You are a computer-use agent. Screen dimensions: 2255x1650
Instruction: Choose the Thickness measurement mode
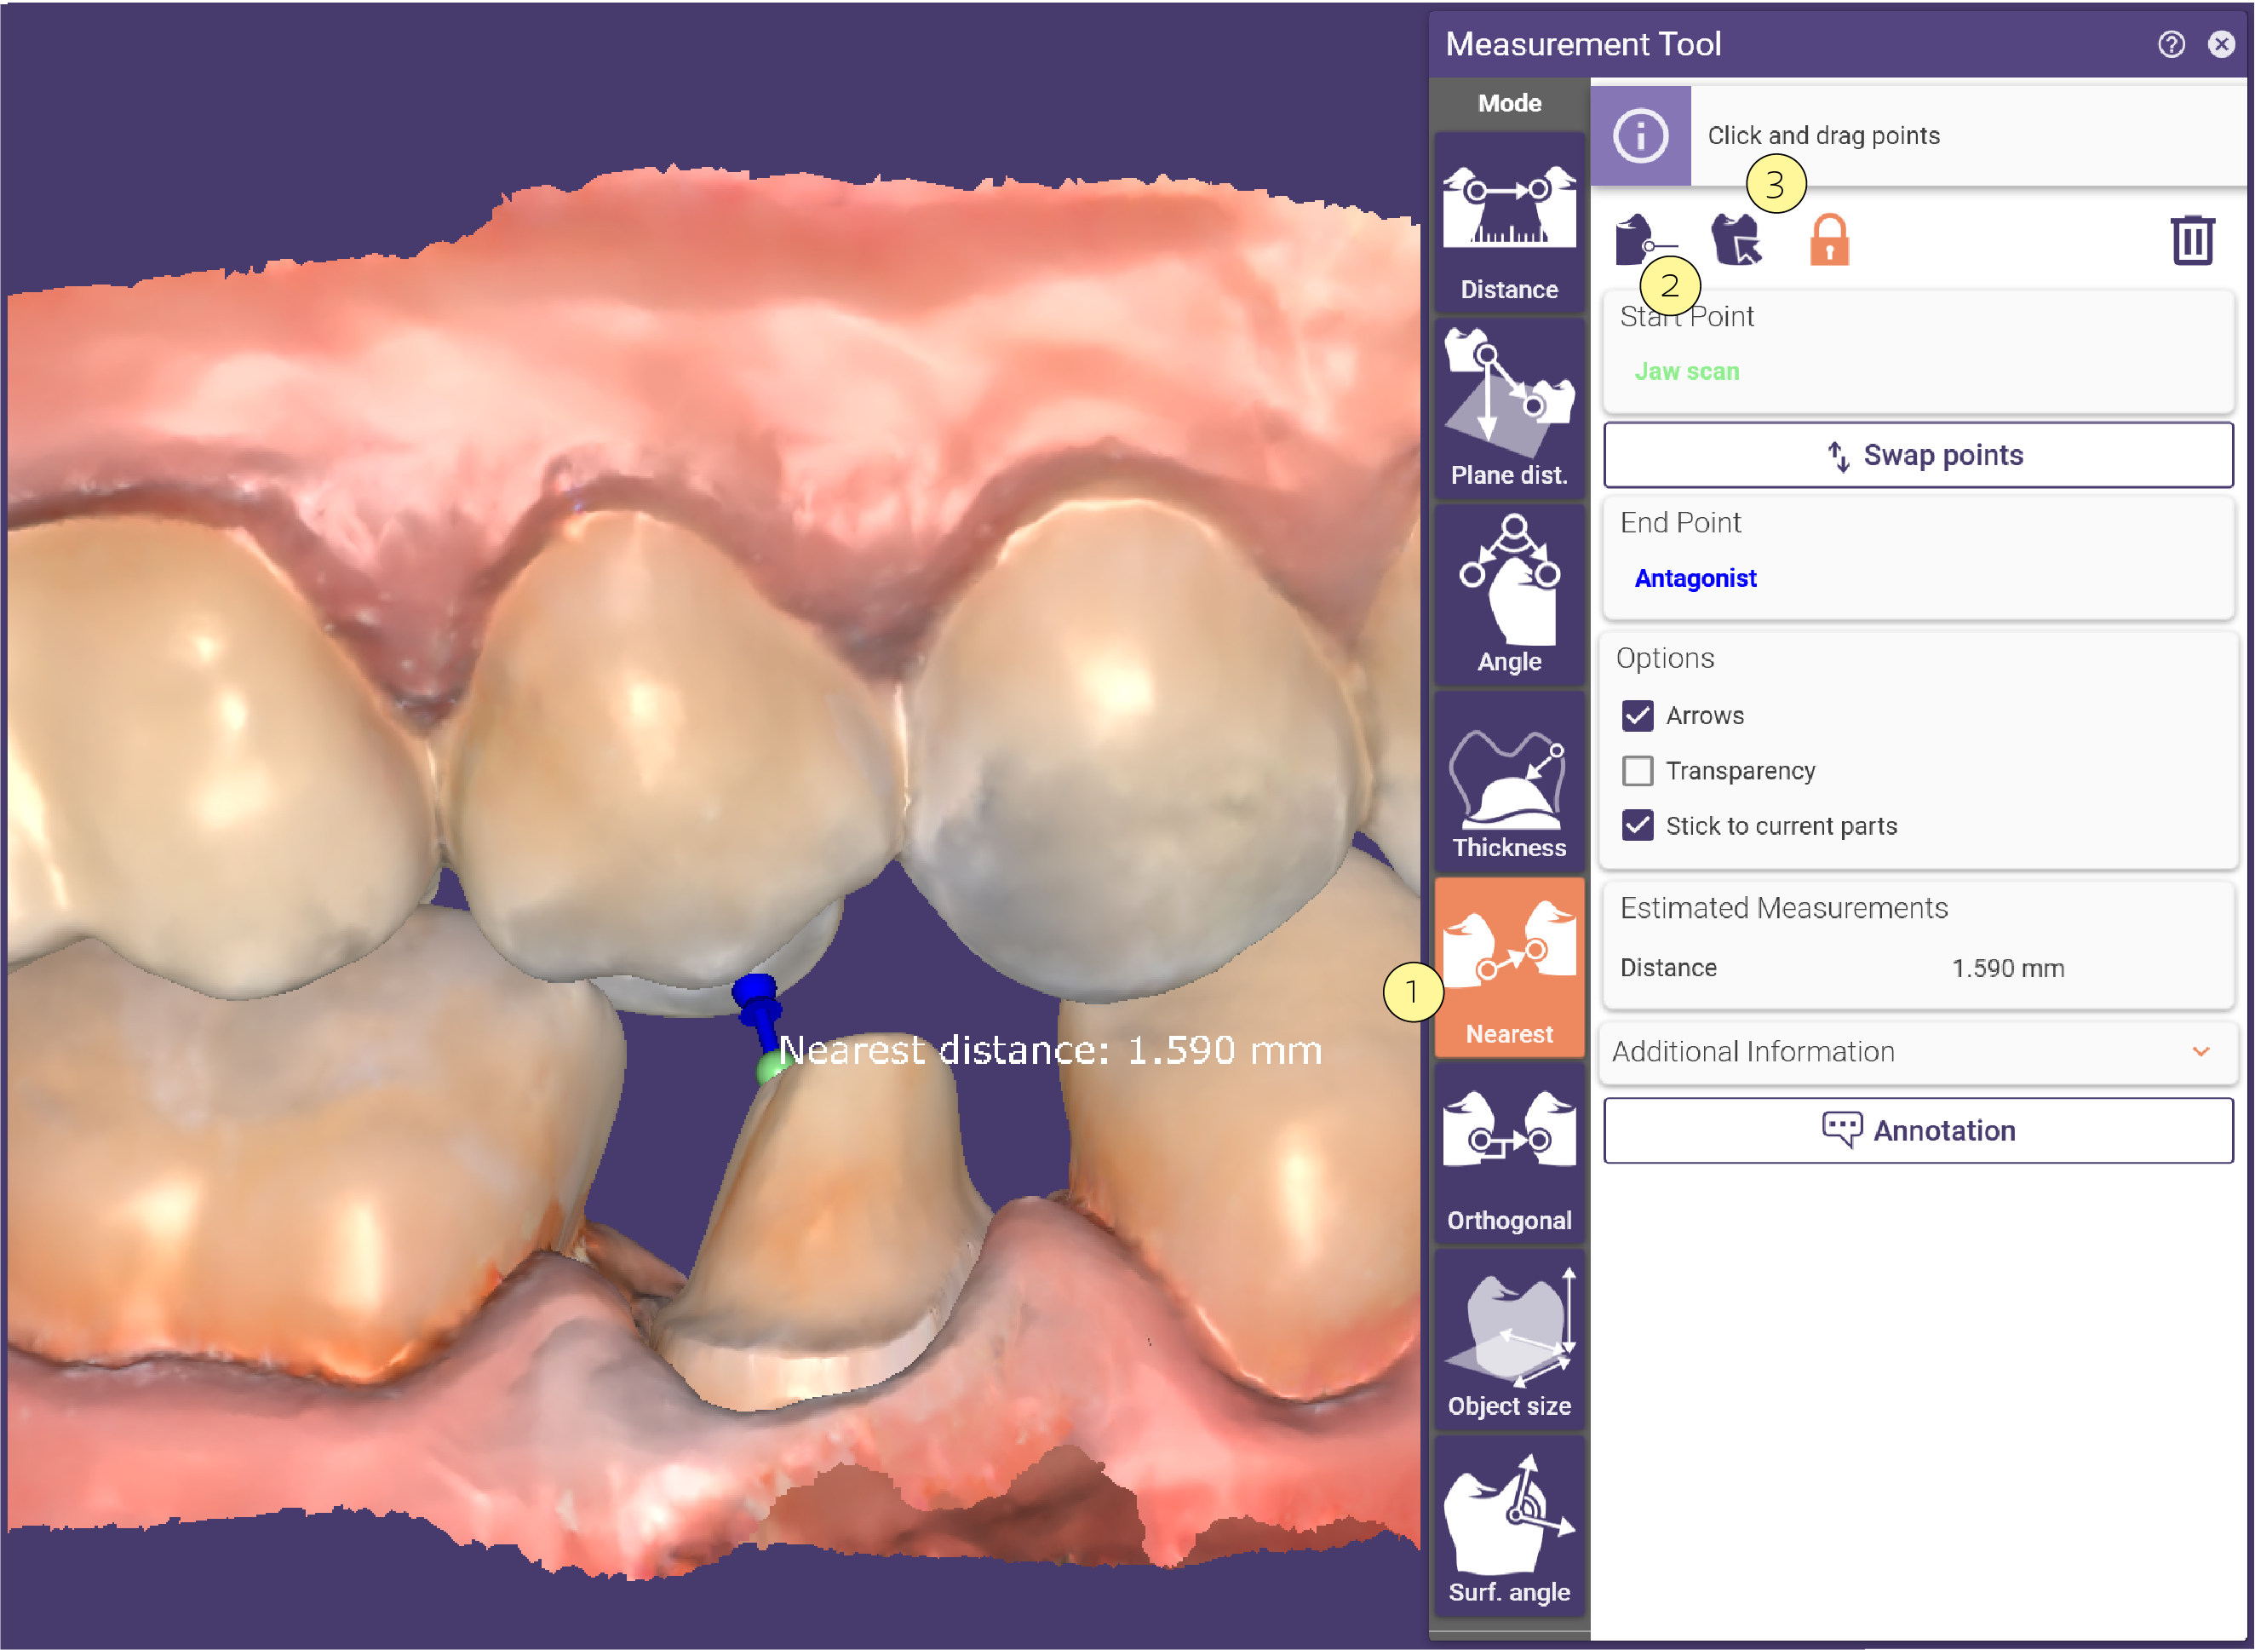point(1508,781)
